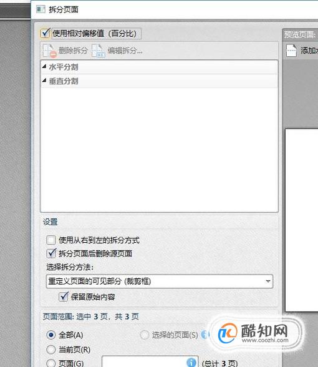
Task: Select the 当前页(R) radio option
Action: tap(51, 350)
